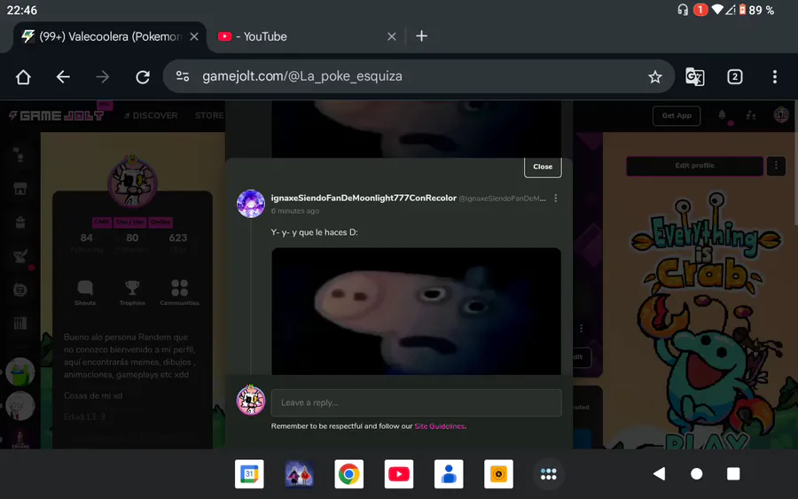Open Chrome three-dot overflow menu

[775, 77]
